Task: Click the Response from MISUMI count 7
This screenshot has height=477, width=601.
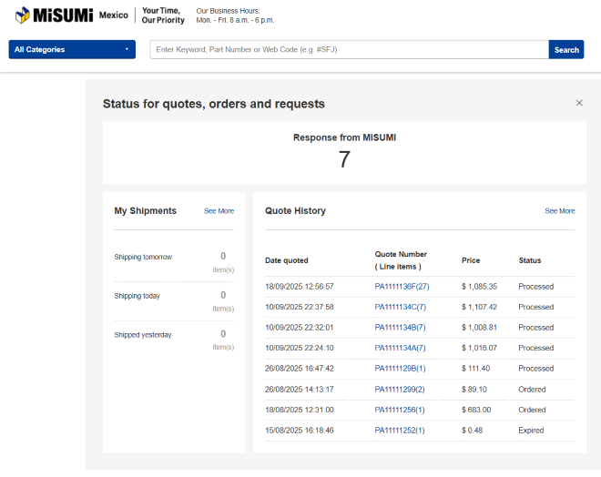Action: 344,160
